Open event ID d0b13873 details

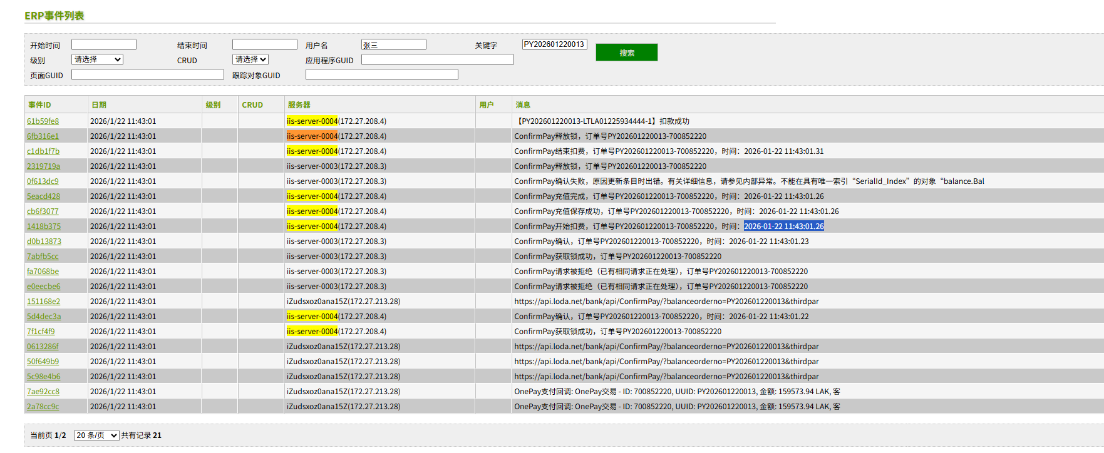44,242
